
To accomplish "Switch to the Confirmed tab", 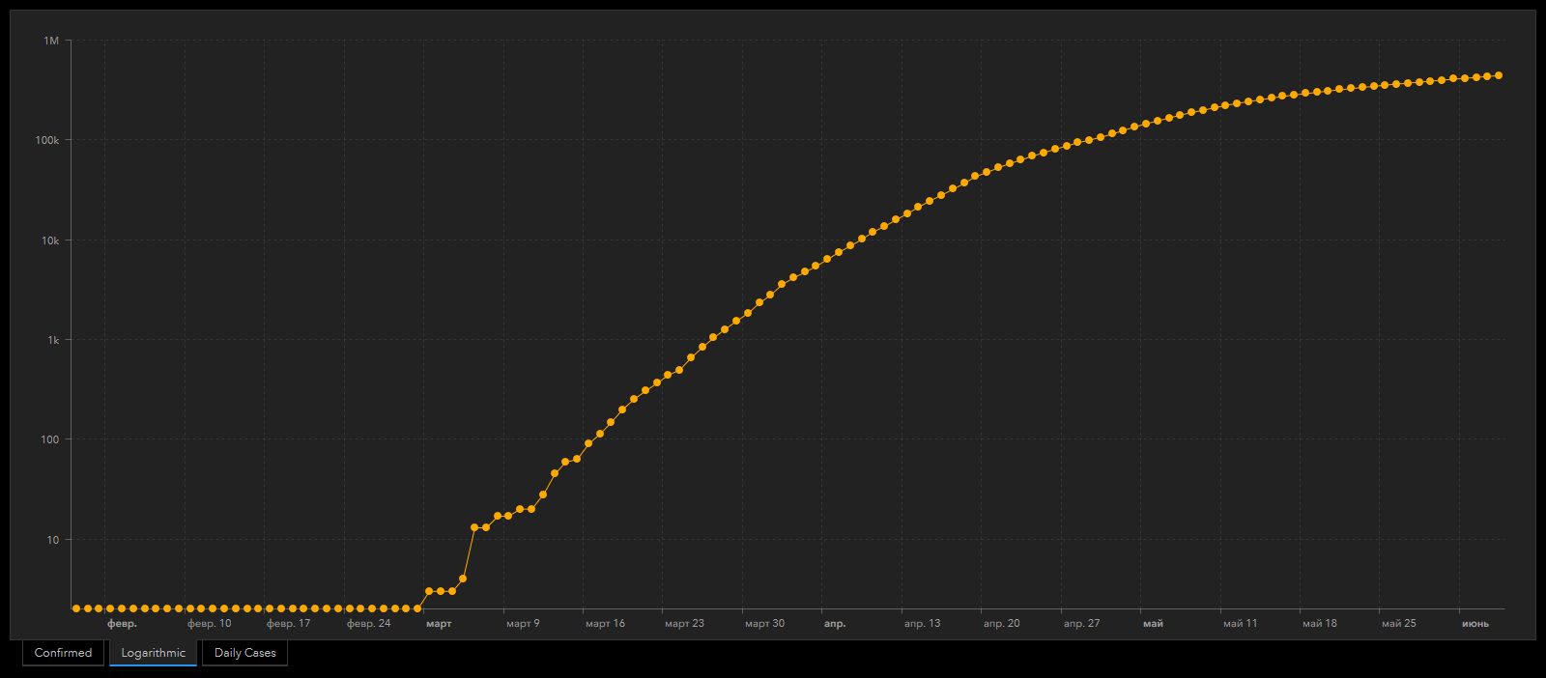I will coord(63,653).
